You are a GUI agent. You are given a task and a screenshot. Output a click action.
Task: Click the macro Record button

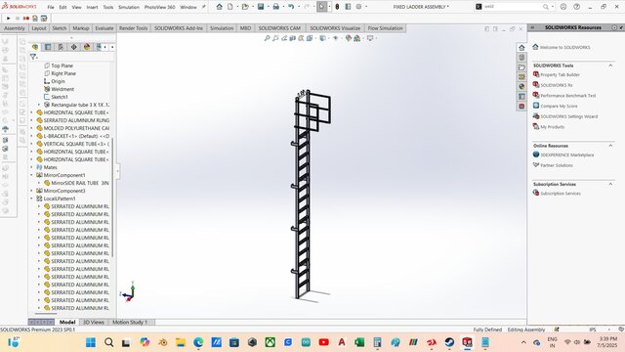coord(26,19)
